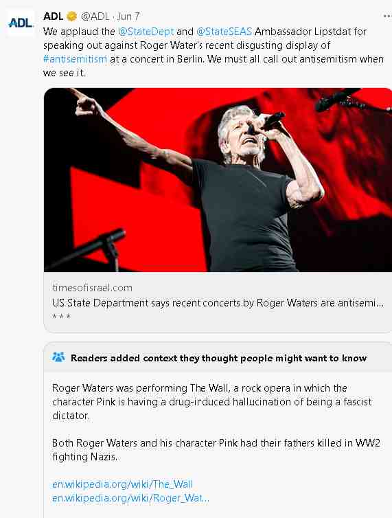This screenshot has width=392, height=518.
Task: Click the community notes people icon
Action: (x=58, y=357)
